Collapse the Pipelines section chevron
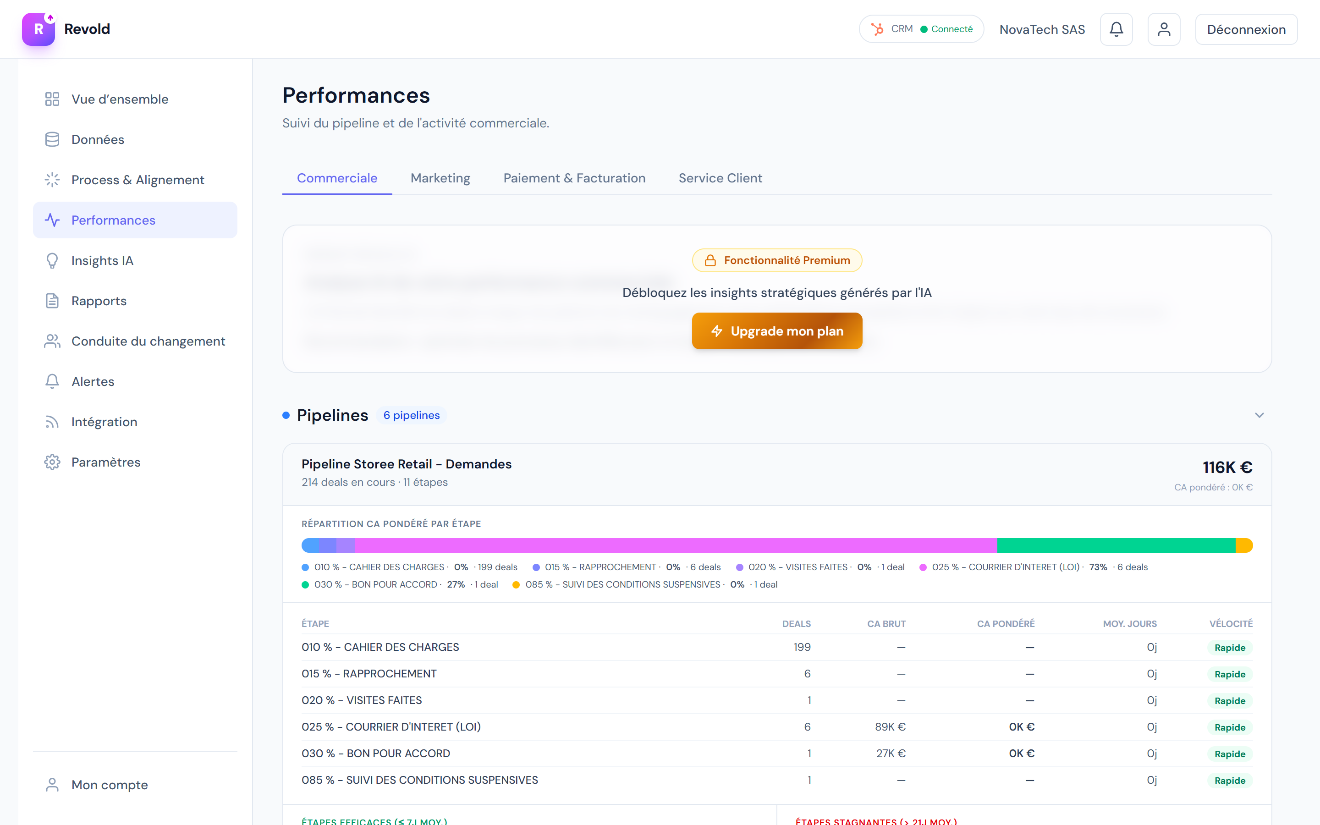The width and height of the screenshot is (1320, 825). point(1259,415)
